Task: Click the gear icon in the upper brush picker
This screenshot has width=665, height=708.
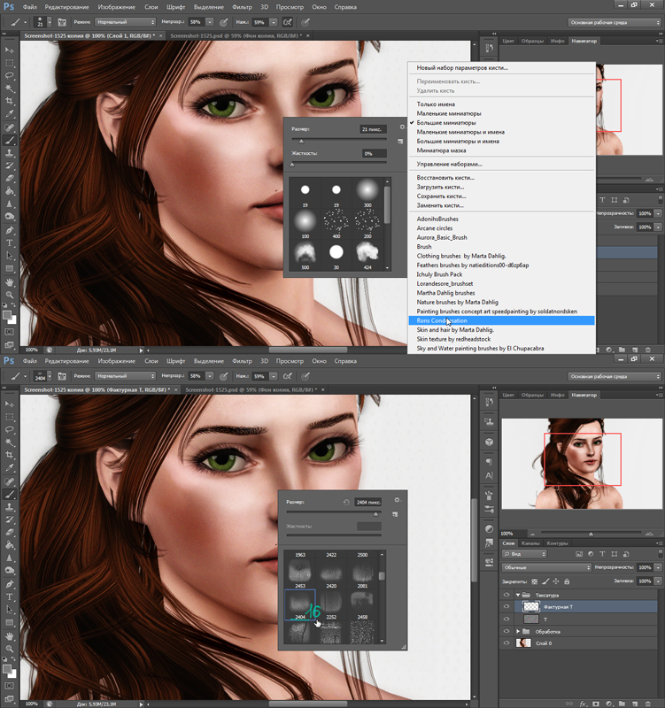Action: [402, 127]
